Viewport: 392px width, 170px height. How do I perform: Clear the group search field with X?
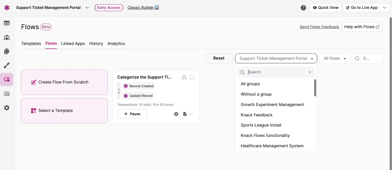[310, 72]
